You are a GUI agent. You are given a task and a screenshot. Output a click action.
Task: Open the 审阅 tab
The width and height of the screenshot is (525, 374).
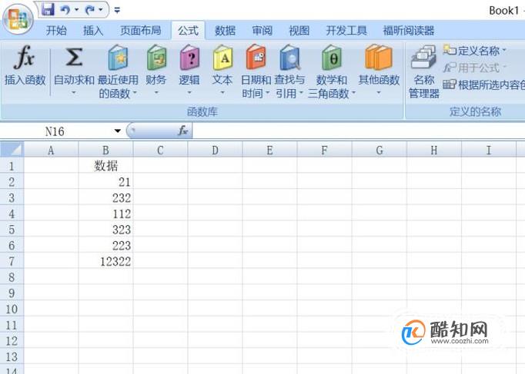(x=262, y=31)
